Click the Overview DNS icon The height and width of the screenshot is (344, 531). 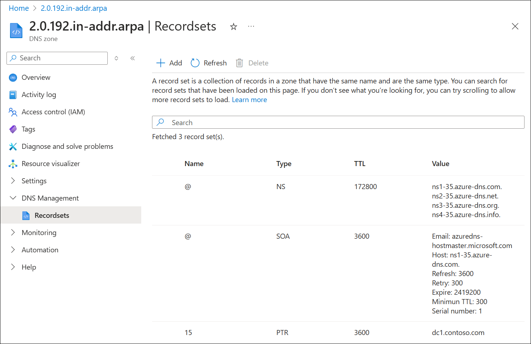pyautogui.click(x=13, y=77)
